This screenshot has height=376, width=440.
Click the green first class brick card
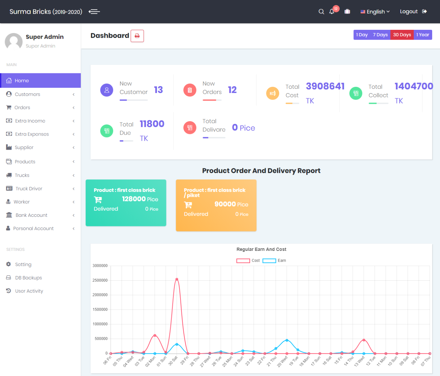pos(126,203)
